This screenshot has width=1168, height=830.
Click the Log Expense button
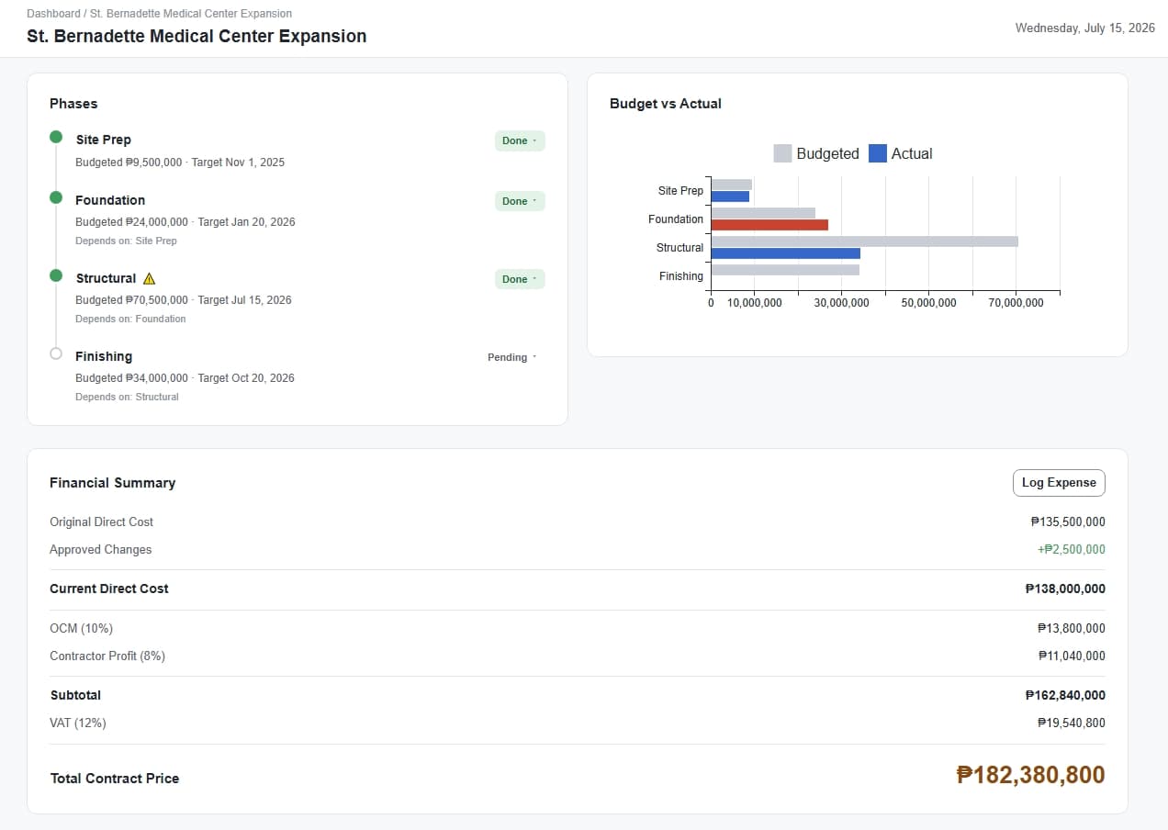click(1059, 482)
